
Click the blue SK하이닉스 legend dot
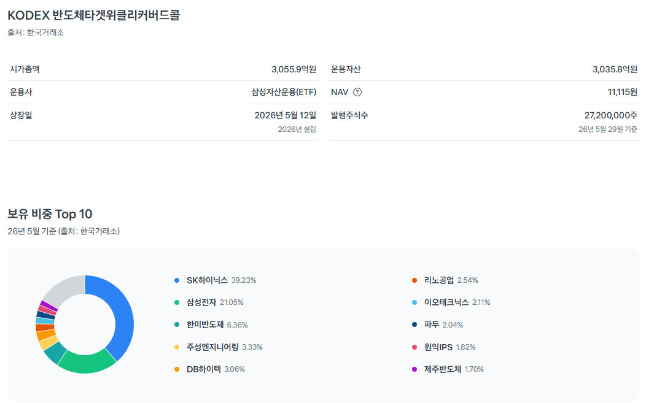click(177, 280)
